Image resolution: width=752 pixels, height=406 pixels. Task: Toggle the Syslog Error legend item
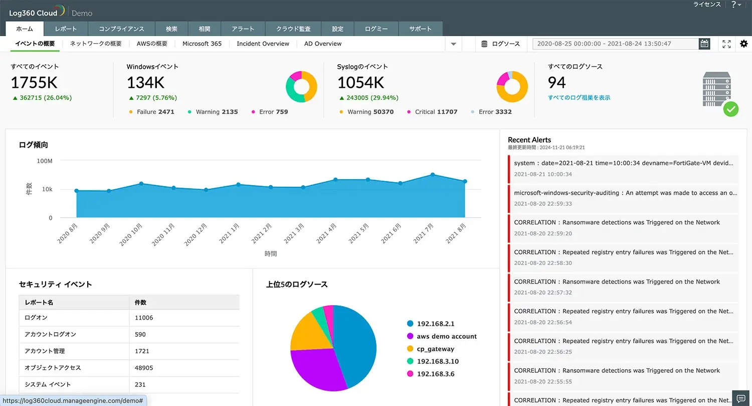pyautogui.click(x=491, y=112)
